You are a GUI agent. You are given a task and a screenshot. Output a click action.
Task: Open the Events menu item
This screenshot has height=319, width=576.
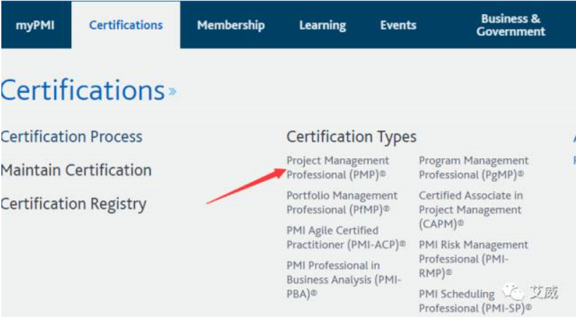(x=398, y=25)
